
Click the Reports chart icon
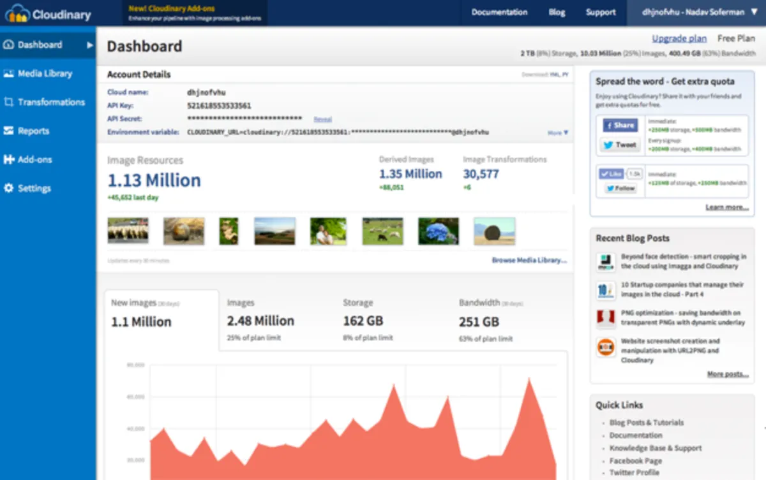pos(8,131)
